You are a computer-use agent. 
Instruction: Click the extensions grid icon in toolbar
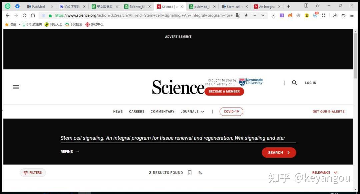[323, 15]
